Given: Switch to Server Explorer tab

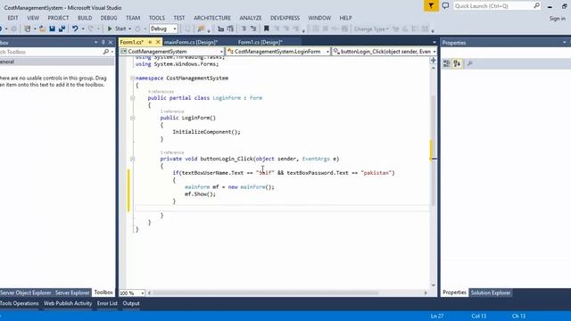Looking at the screenshot, I should coord(72,292).
